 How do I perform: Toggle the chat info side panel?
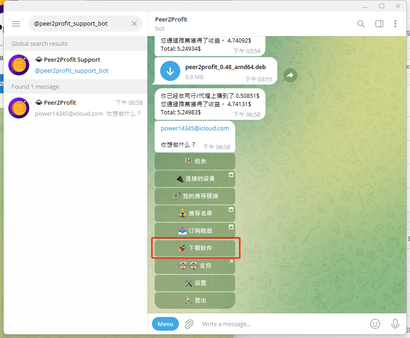(x=379, y=24)
